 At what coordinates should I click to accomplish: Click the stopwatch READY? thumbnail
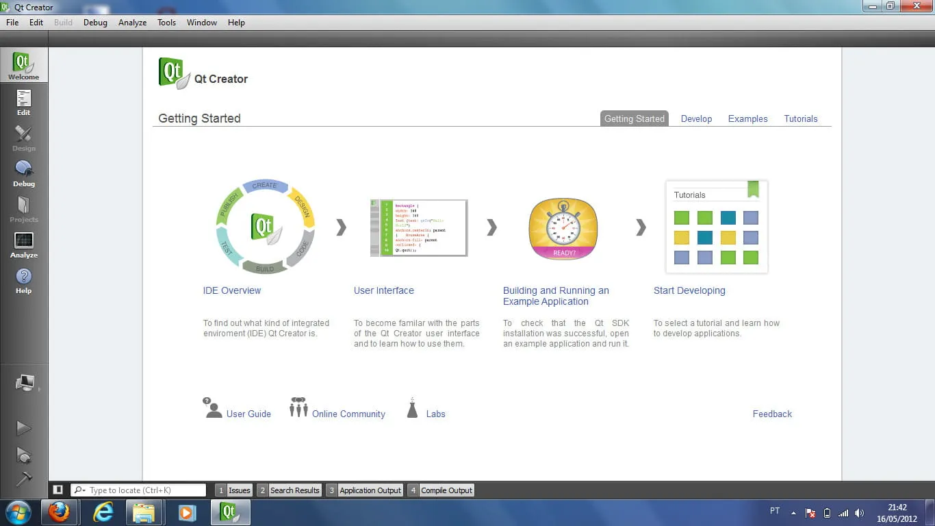coord(563,229)
